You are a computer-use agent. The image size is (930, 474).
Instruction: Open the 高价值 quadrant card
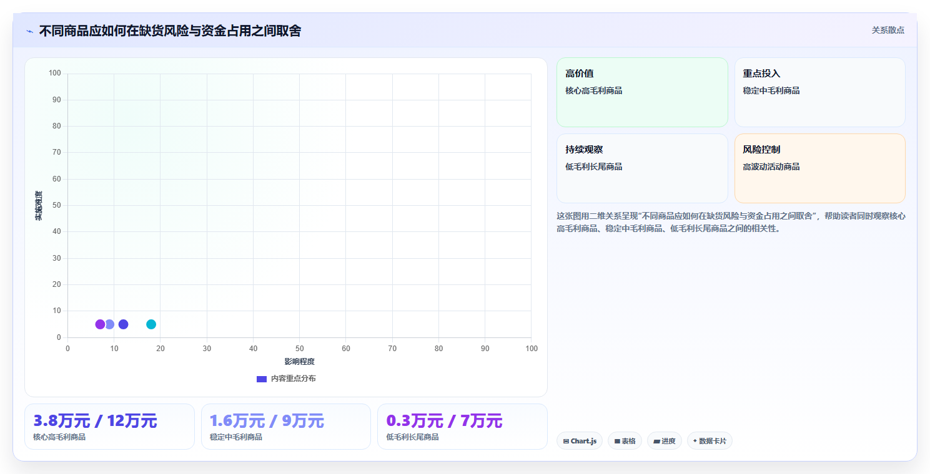(x=642, y=92)
